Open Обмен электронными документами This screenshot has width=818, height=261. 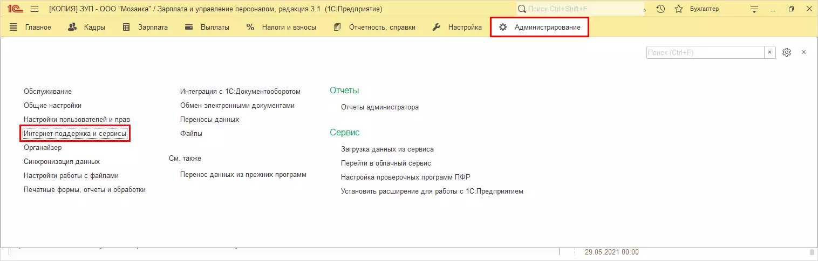pos(237,106)
